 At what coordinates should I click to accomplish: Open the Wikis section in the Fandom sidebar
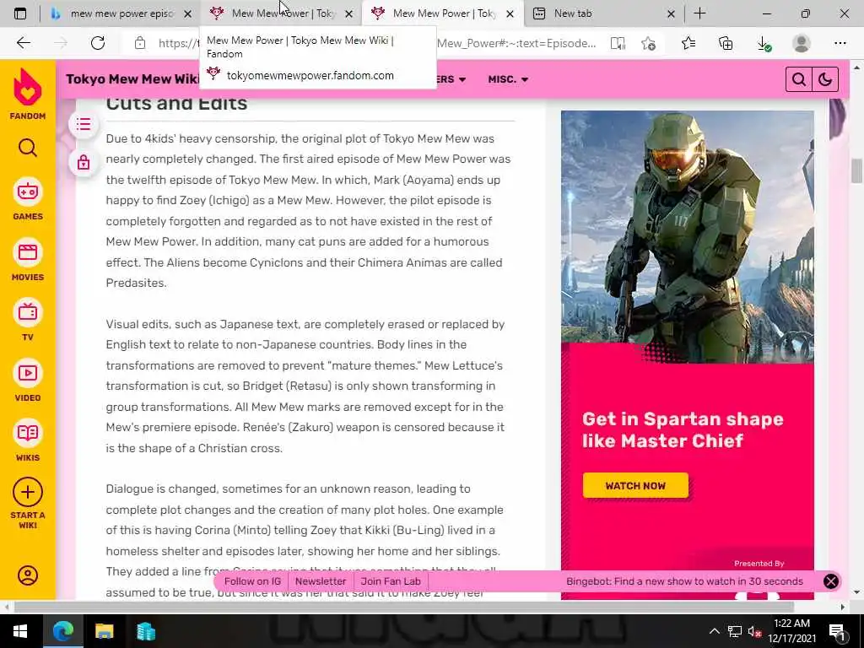pyautogui.click(x=28, y=440)
